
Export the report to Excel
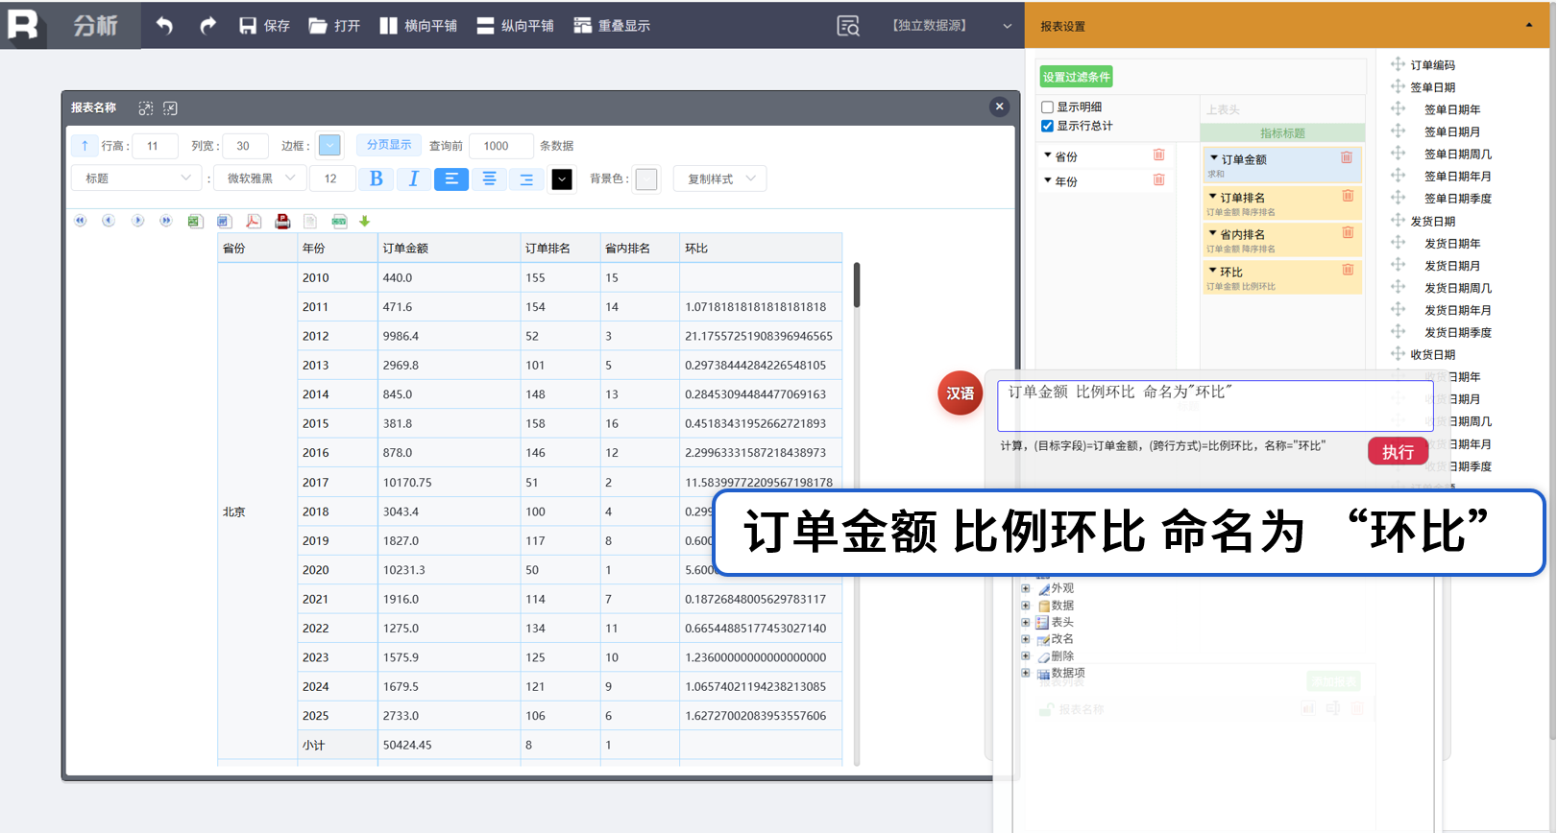(195, 222)
